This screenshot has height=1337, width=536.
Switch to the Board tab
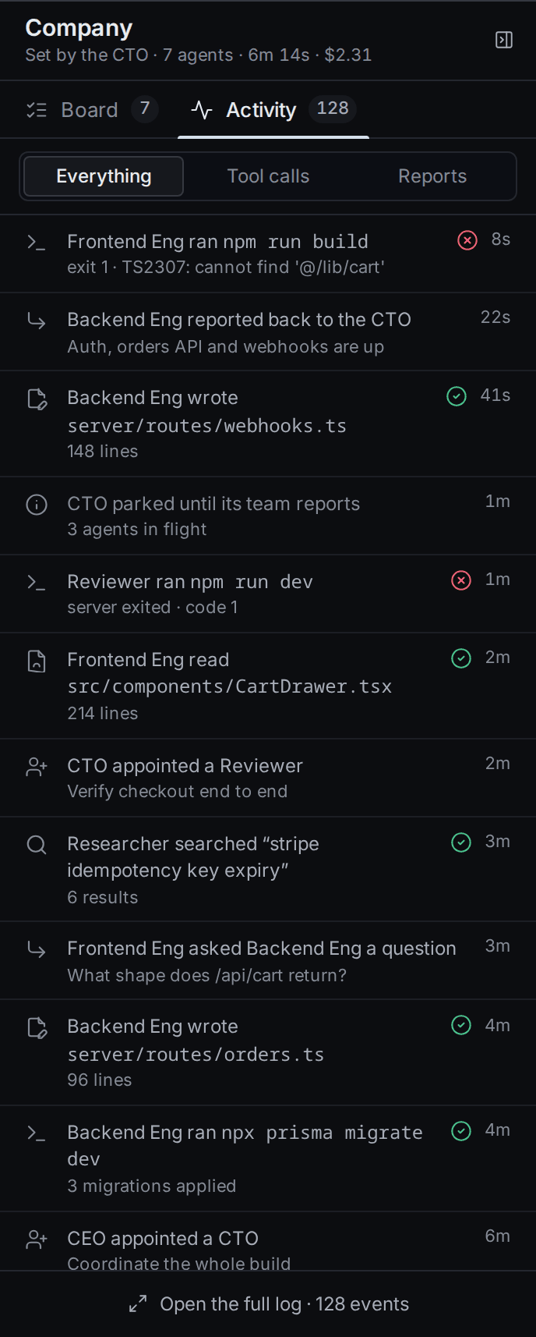(x=92, y=109)
